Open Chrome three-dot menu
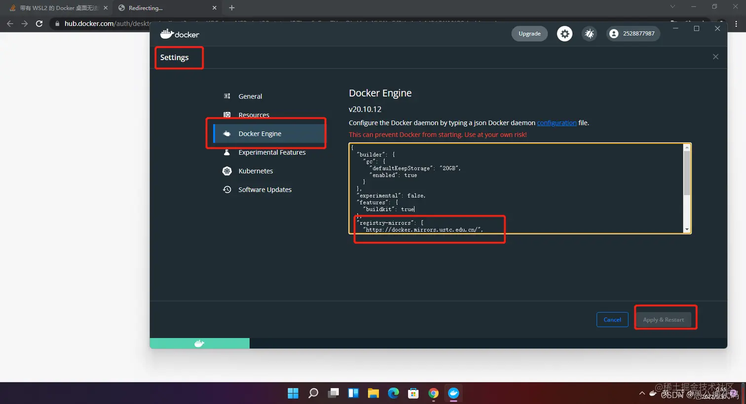 [736, 23]
